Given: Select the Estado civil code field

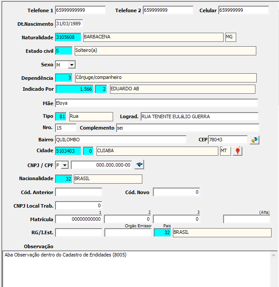Looking at the screenshot, I should (64, 51).
